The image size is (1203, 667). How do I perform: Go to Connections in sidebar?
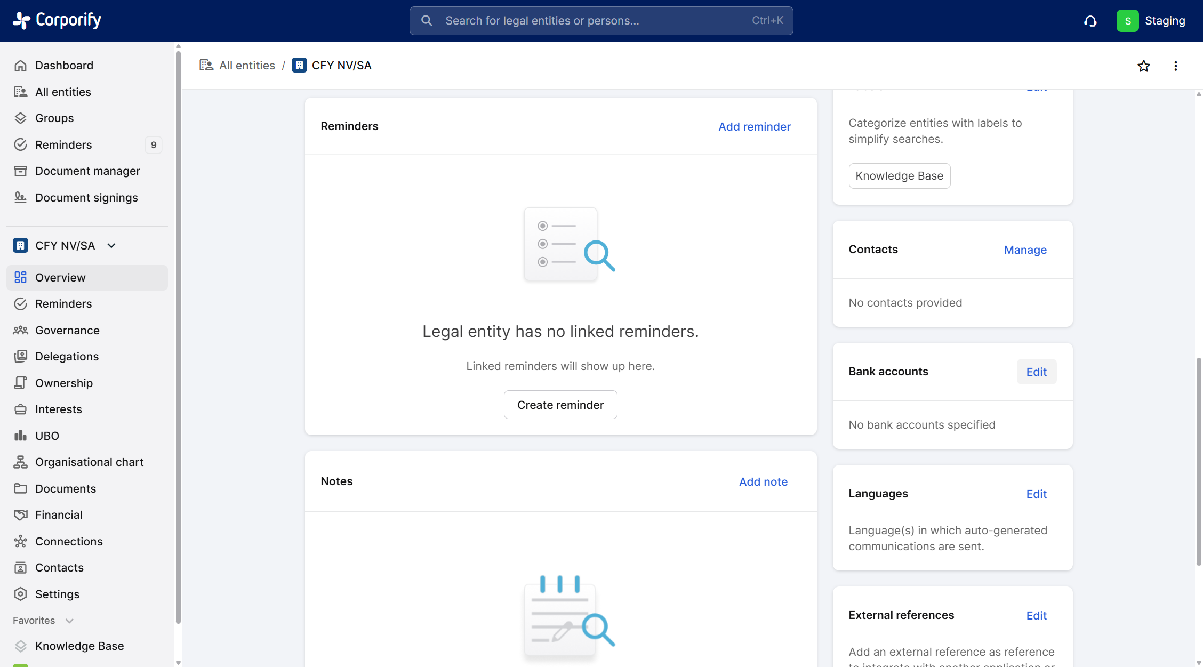click(x=69, y=541)
